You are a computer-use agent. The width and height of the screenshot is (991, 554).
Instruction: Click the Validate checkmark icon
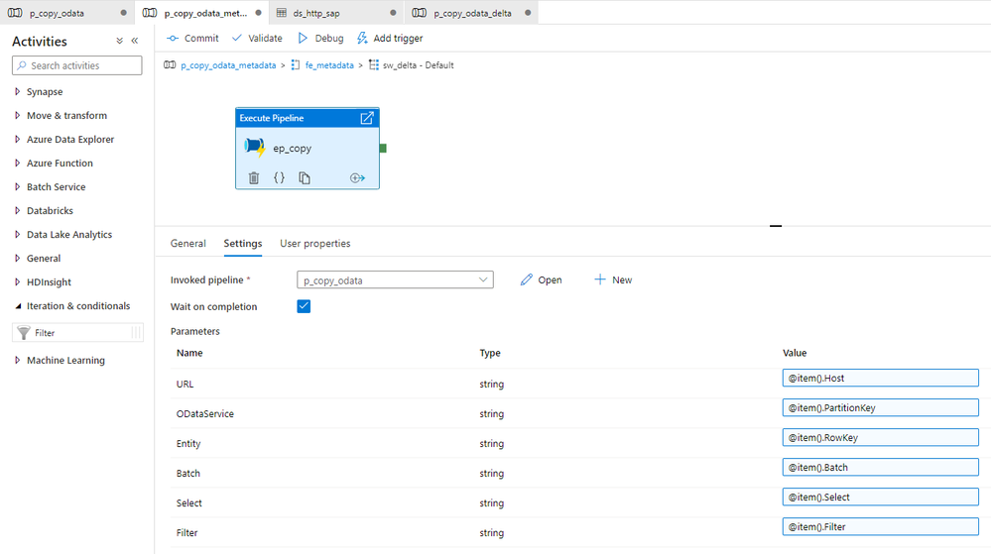[x=237, y=39]
